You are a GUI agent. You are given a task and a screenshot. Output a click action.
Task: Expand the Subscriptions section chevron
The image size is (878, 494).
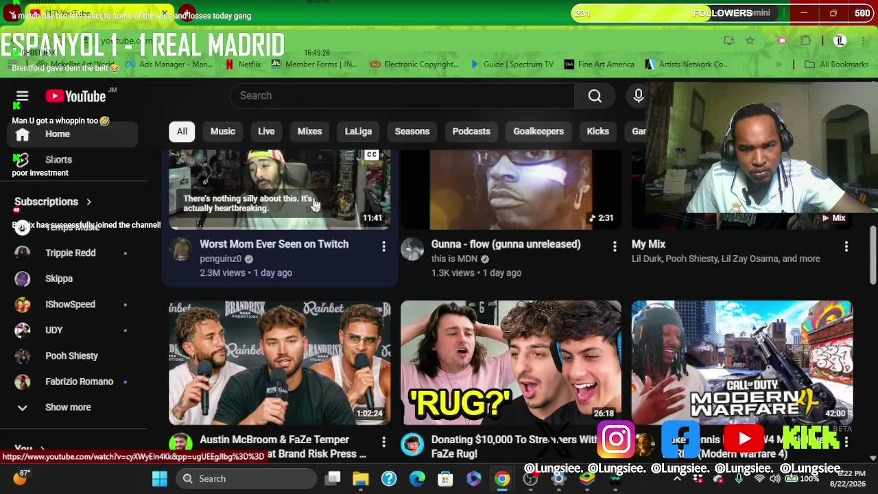[x=88, y=202]
